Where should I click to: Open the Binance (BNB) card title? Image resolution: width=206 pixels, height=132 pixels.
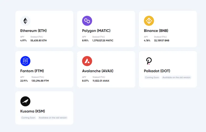tap(156, 31)
